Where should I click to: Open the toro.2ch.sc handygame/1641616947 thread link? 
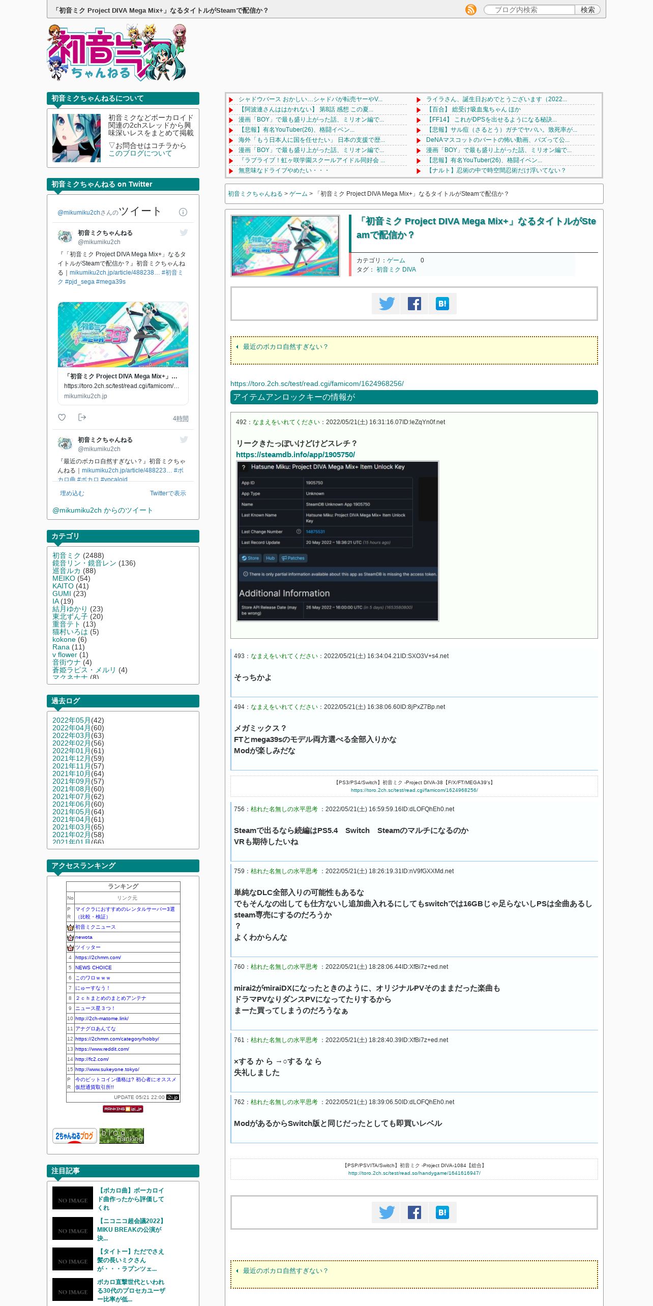[414, 1173]
